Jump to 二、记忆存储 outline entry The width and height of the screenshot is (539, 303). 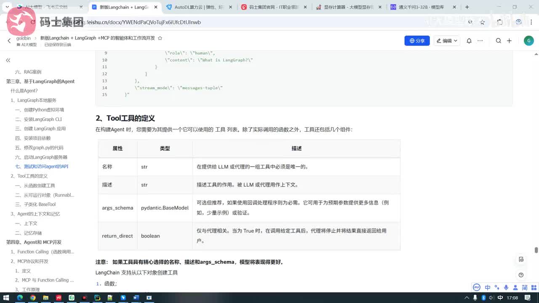coord(28,233)
